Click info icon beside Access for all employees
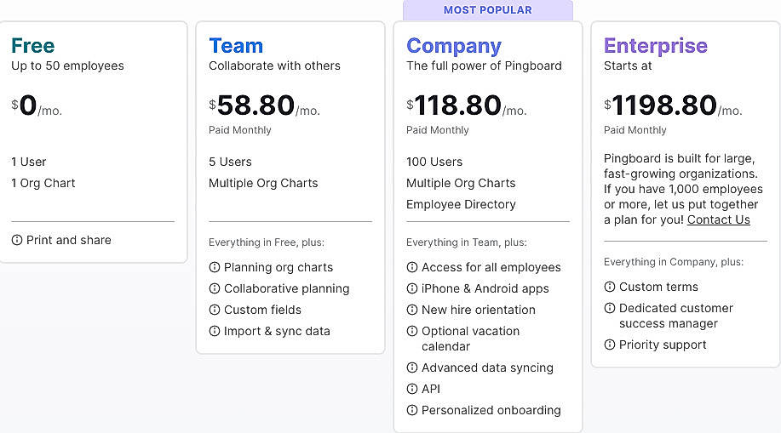 click(412, 267)
